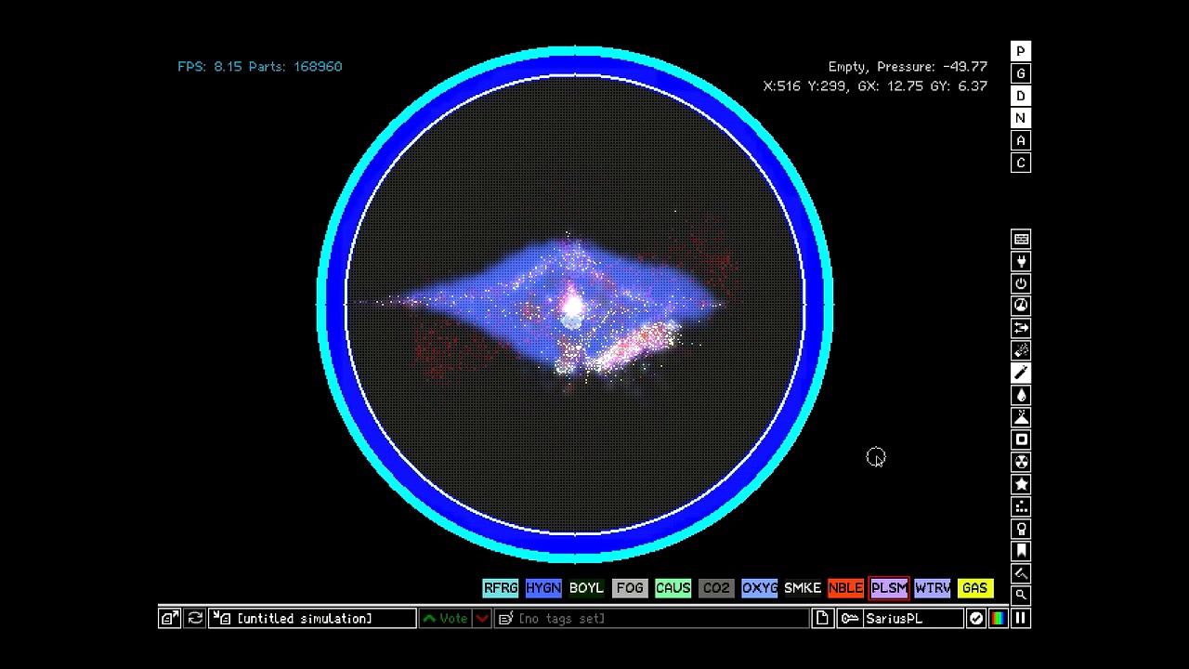Open the Liquids droplet icon

coord(1021,396)
